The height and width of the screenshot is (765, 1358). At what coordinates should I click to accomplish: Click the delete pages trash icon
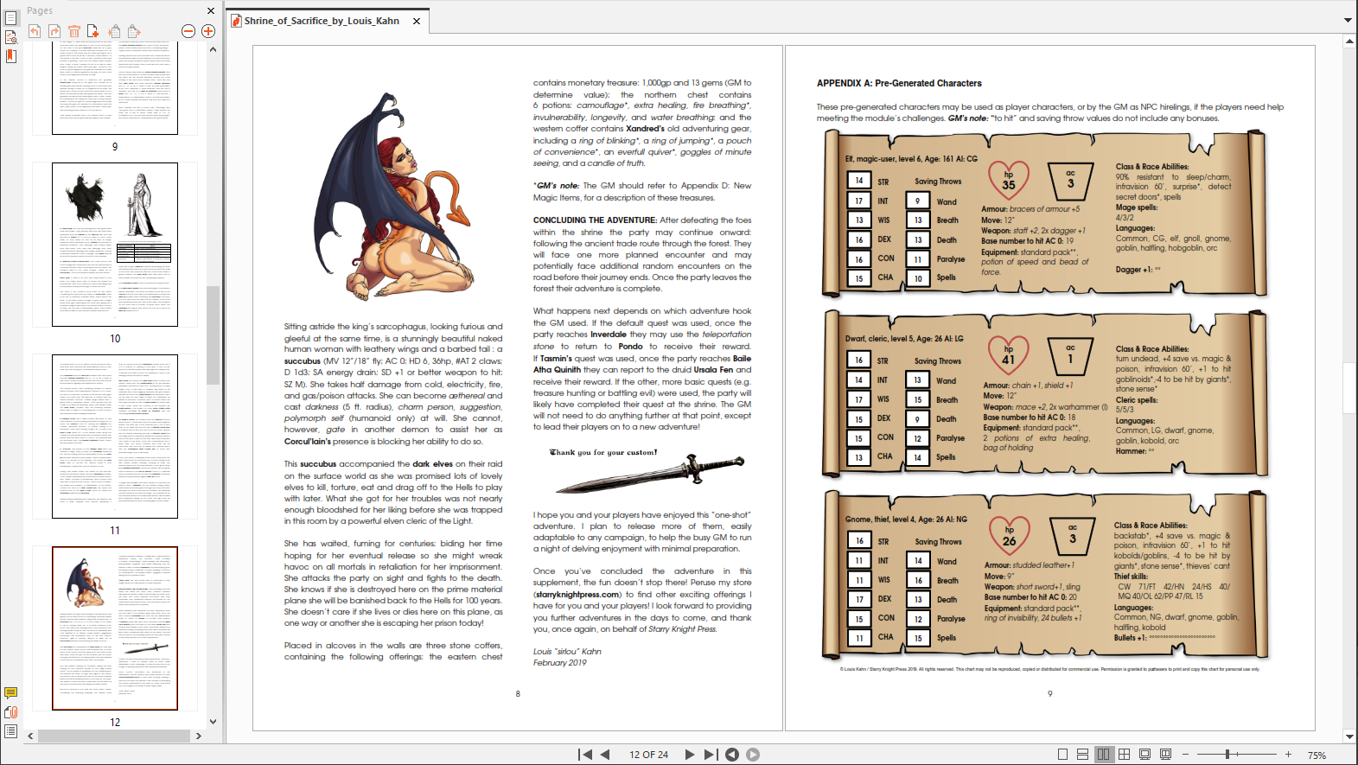click(74, 31)
